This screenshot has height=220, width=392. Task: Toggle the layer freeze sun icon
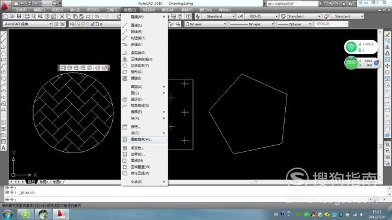(x=82, y=24)
